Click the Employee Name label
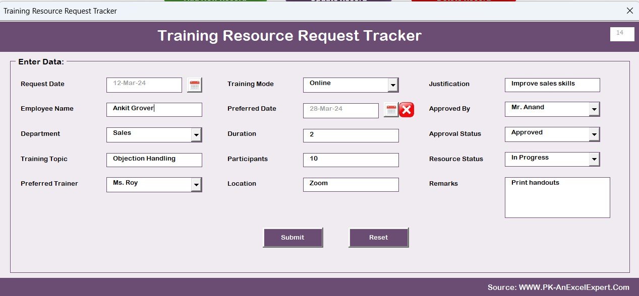639x296 pixels. pos(47,109)
